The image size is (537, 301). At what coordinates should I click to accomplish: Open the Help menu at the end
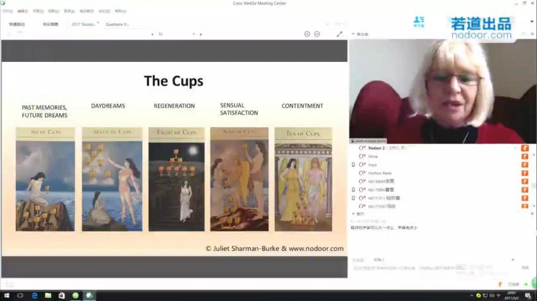(x=120, y=11)
